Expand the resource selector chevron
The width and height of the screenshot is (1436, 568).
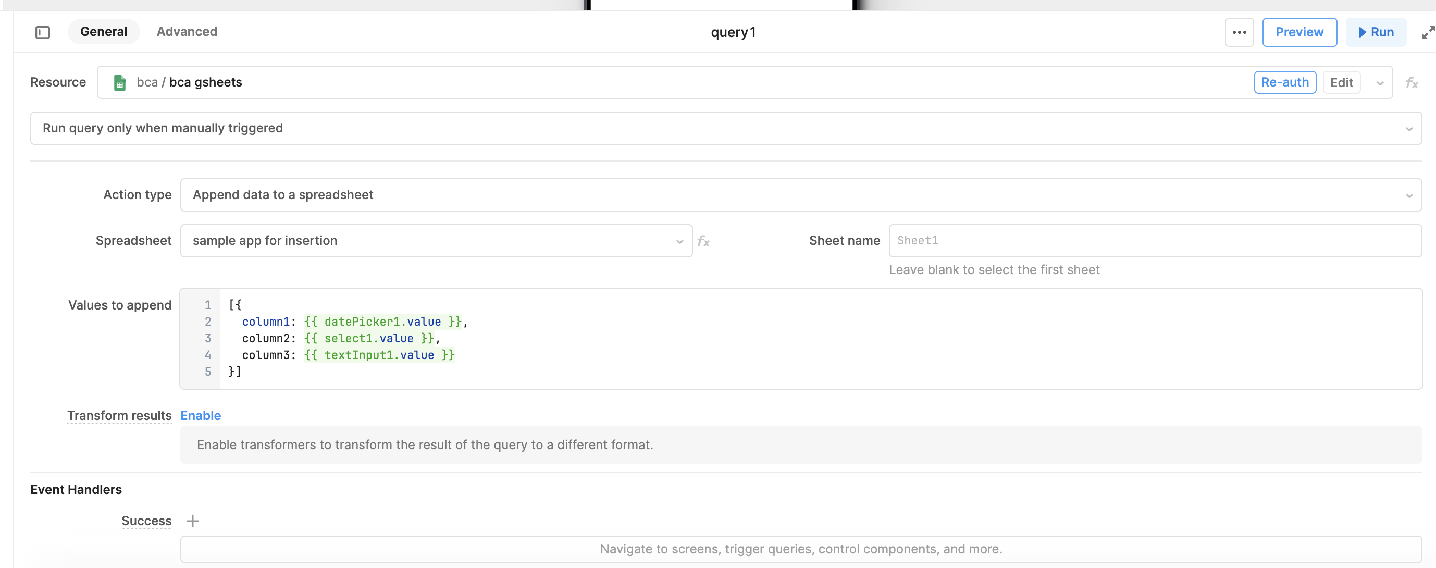[x=1380, y=83]
